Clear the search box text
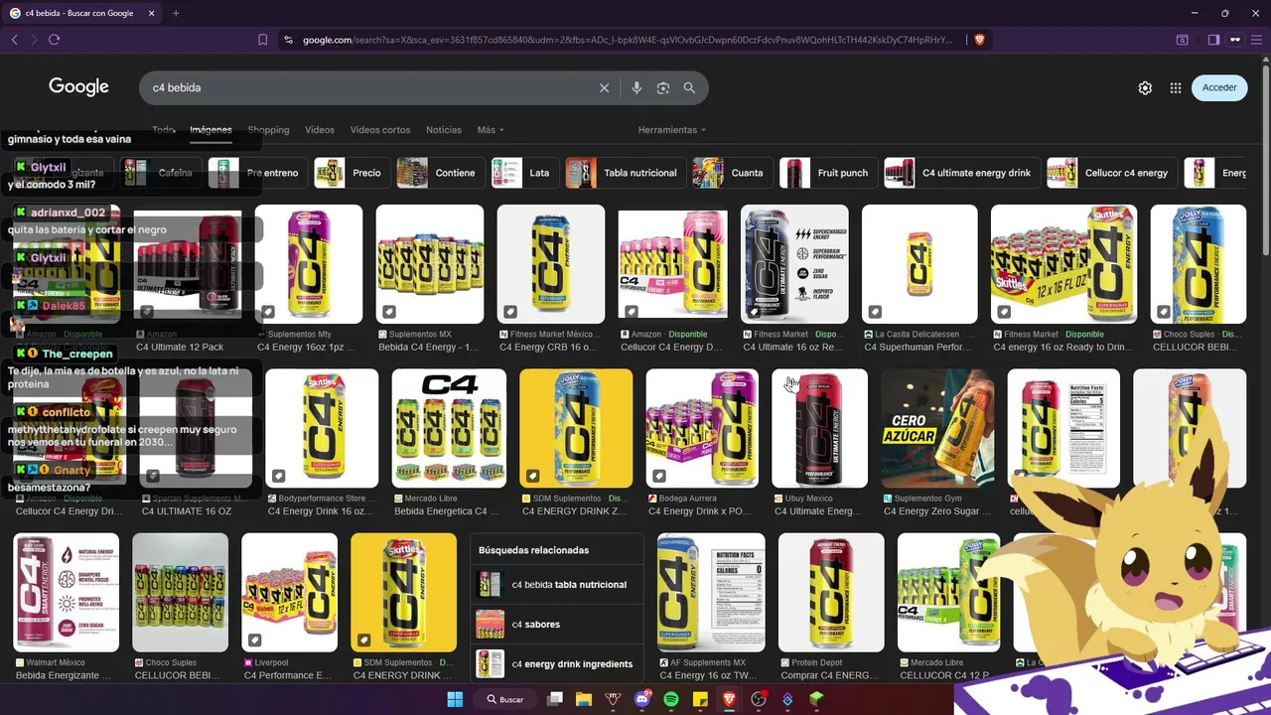 click(x=604, y=87)
